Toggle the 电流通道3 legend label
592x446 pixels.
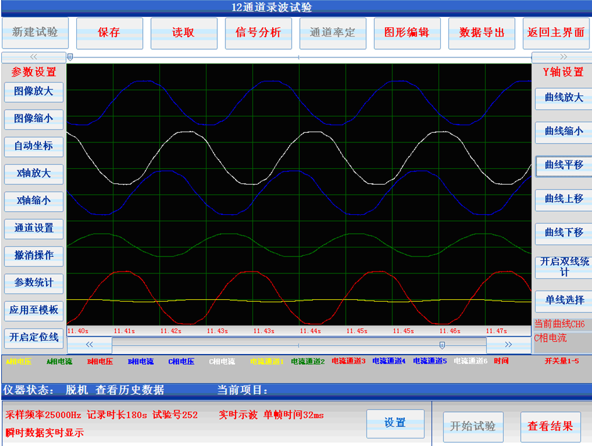pyautogui.click(x=348, y=362)
